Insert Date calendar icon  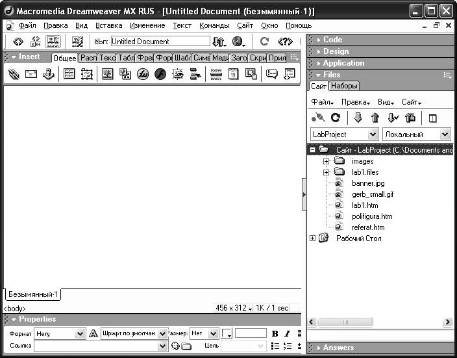click(233, 74)
